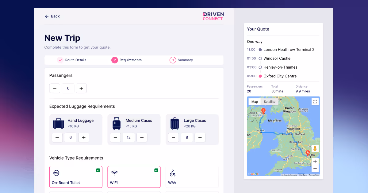Click the Medium Cases luggage icon

116,123
